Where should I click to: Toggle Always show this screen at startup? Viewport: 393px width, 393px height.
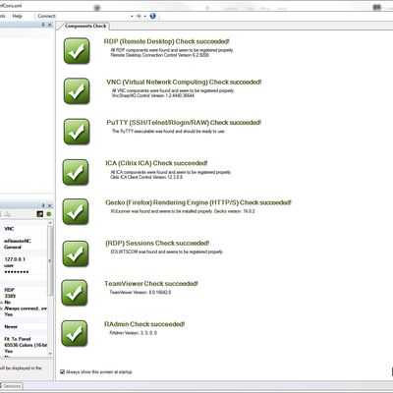click(x=62, y=371)
